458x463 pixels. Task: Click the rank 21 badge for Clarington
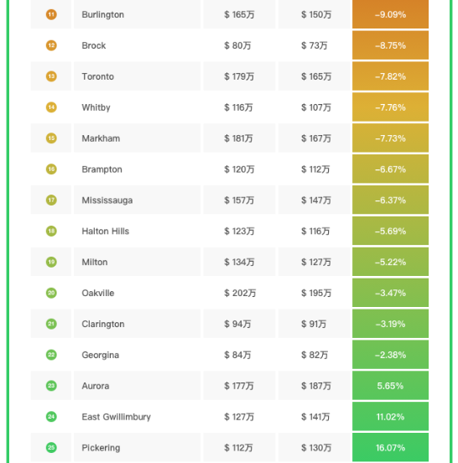pos(51,324)
